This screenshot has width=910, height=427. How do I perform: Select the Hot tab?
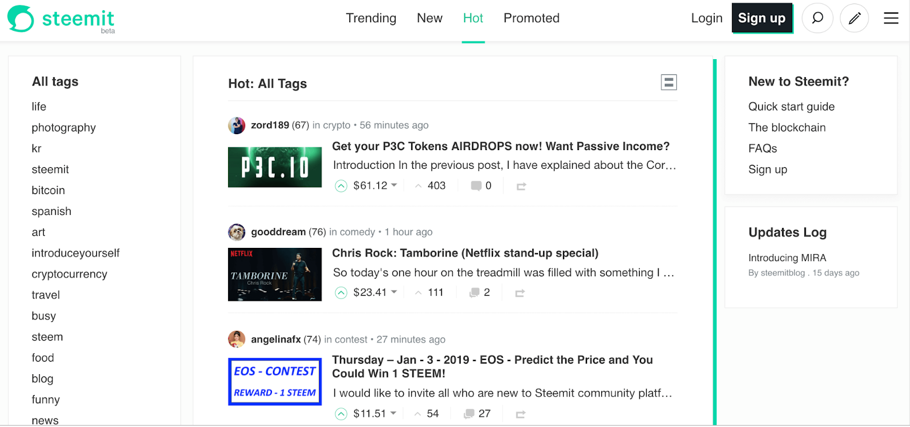point(473,18)
